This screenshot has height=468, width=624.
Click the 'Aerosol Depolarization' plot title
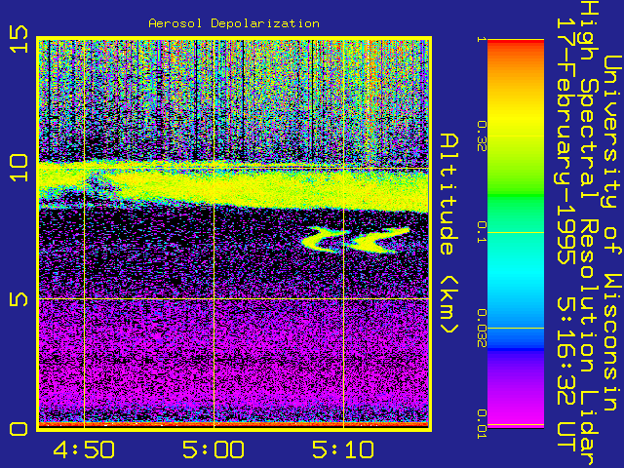[234, 23]
